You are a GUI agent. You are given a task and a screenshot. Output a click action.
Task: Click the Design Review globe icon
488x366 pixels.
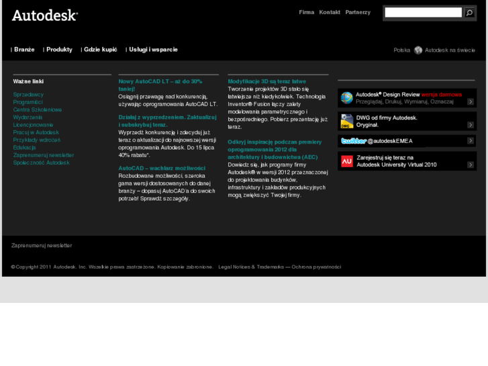coord(347,98)
